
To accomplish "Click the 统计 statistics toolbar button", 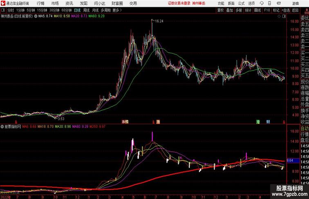I will coord(248,10).
